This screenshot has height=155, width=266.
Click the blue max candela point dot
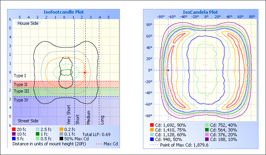pyautogui.click(x=168, y=70)
